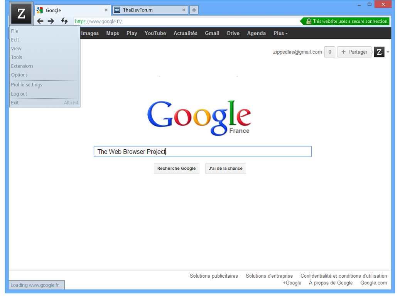400x297 pixels.
Task: Open the Extensions menu entry
Action: click(45, 66)
